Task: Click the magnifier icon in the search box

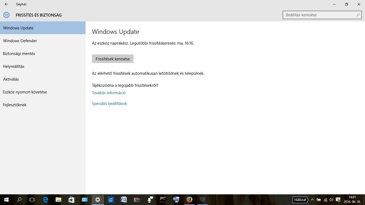Action: pyautogui.click(x=358, y=15)
